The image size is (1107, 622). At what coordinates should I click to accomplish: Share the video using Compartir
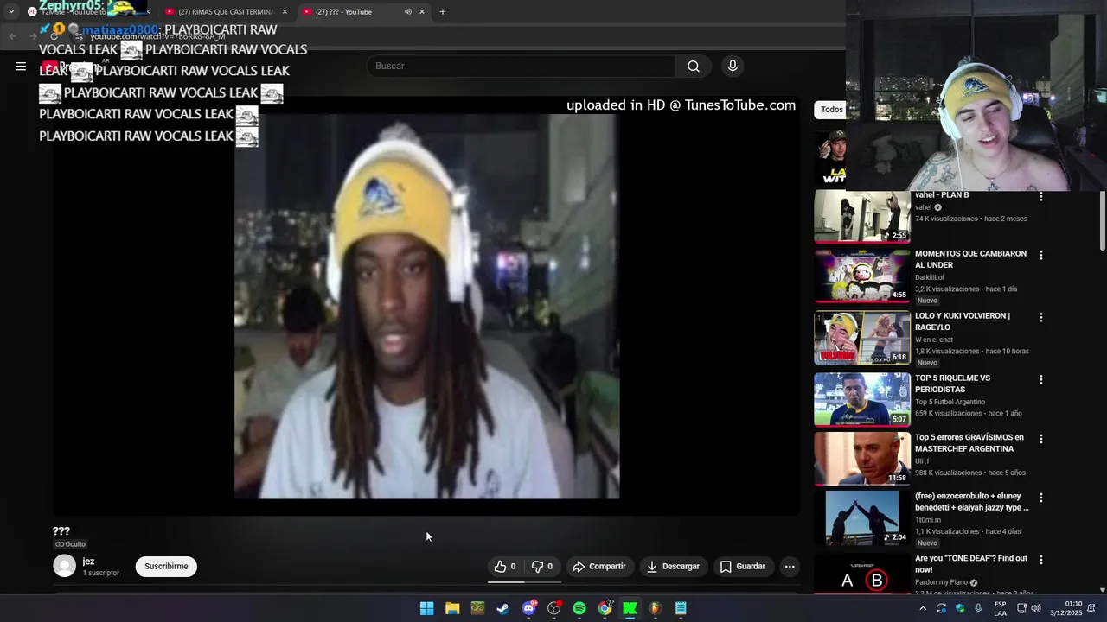tap(599, 567)
